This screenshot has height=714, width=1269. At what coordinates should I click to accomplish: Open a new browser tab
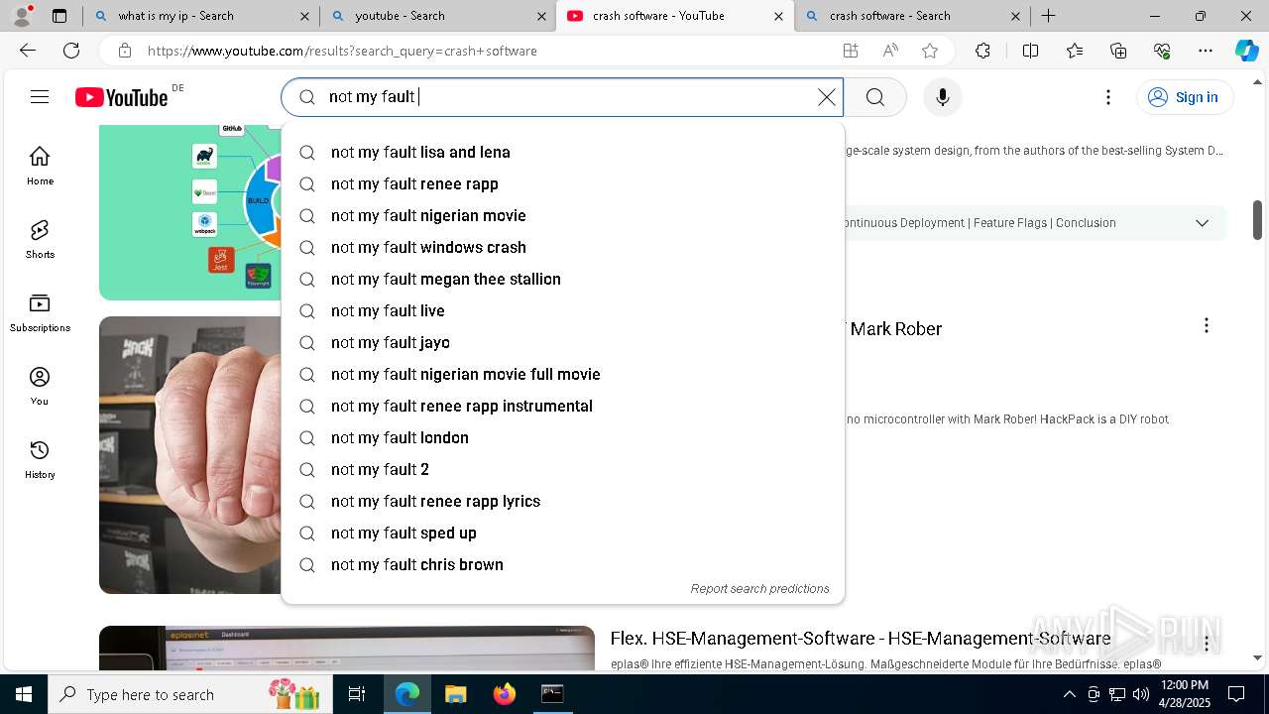[x=1048, y=16]
